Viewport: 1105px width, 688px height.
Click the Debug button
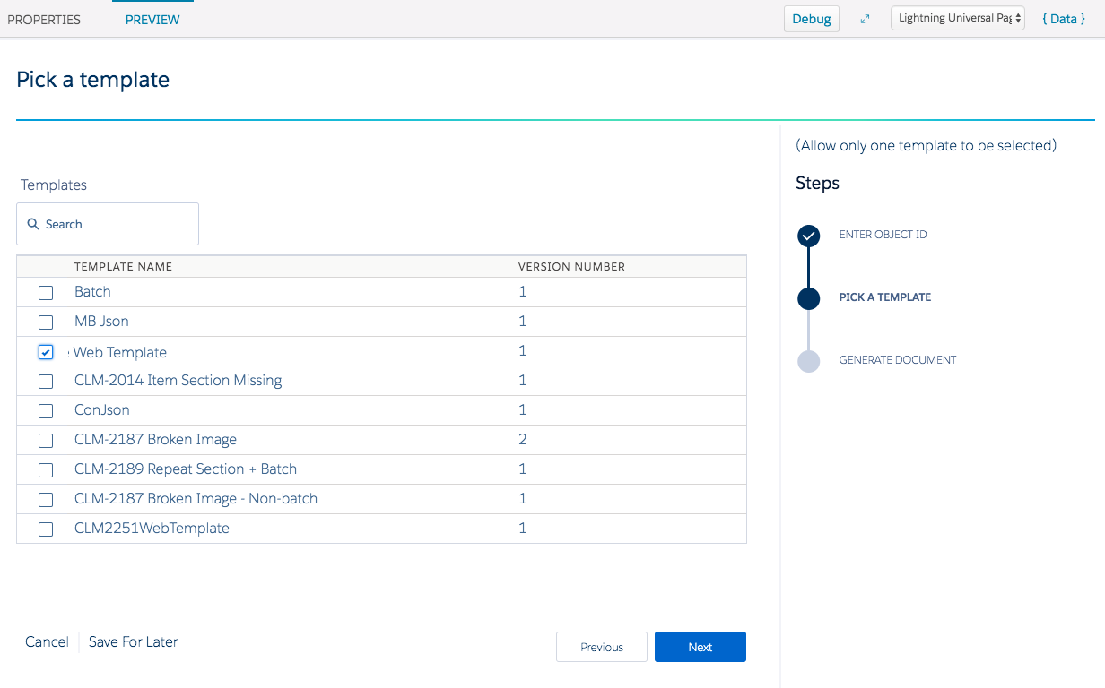coord(811,19)
